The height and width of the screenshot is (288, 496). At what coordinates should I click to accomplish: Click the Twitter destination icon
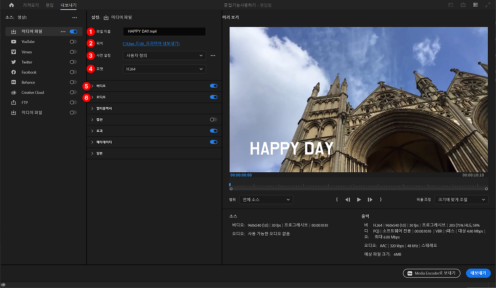click(14, 62)
